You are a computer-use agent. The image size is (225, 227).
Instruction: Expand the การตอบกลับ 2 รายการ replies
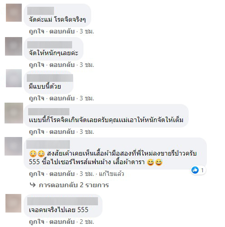click(74, 185)
